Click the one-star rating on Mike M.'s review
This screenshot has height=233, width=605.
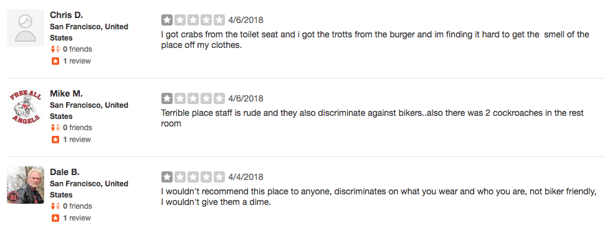(193, 98)
